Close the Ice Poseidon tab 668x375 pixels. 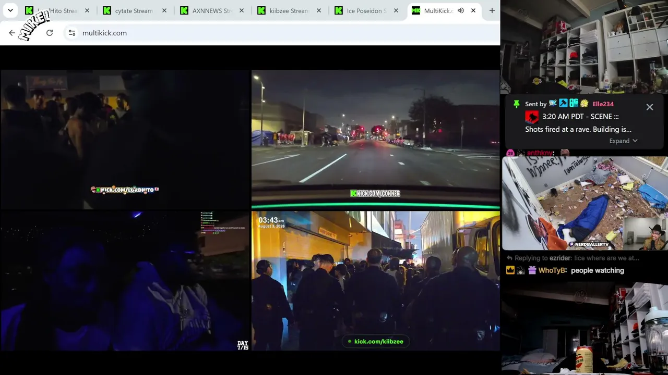coord(396,10)
